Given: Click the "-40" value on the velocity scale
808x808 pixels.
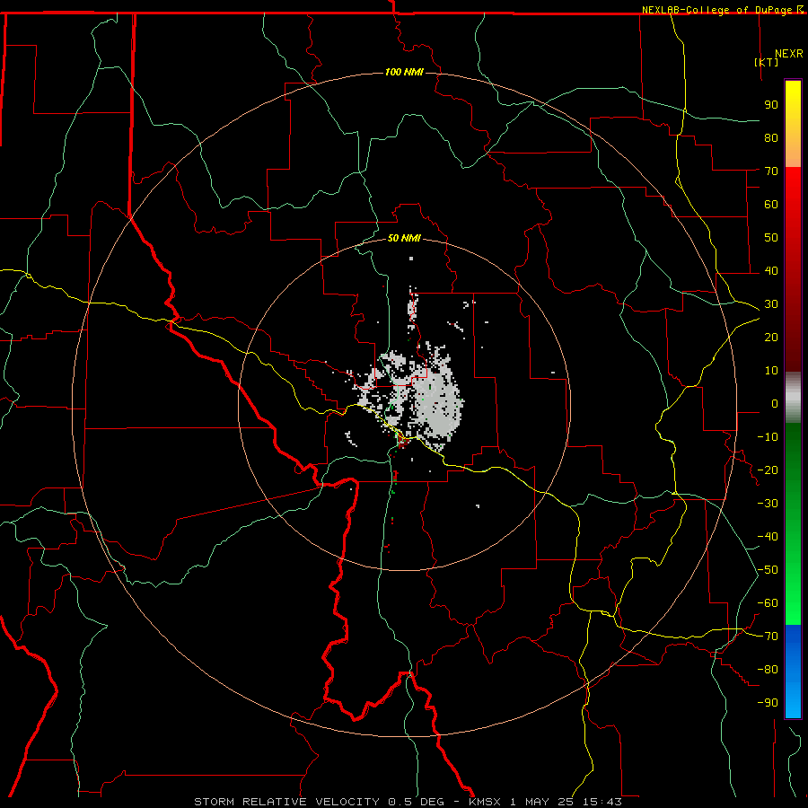Looking at the screenshot, I should coord(768,537).
